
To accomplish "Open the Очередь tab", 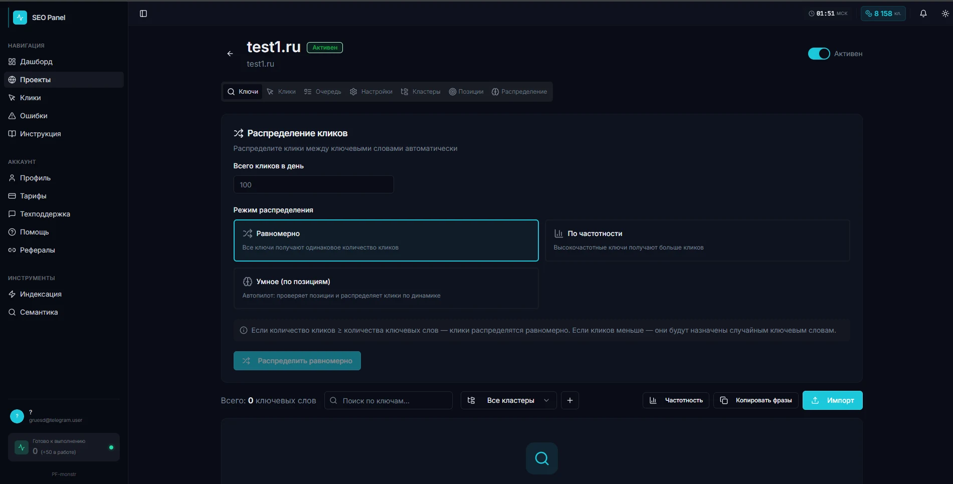I will pyautogui.click(x=322, y=92).
